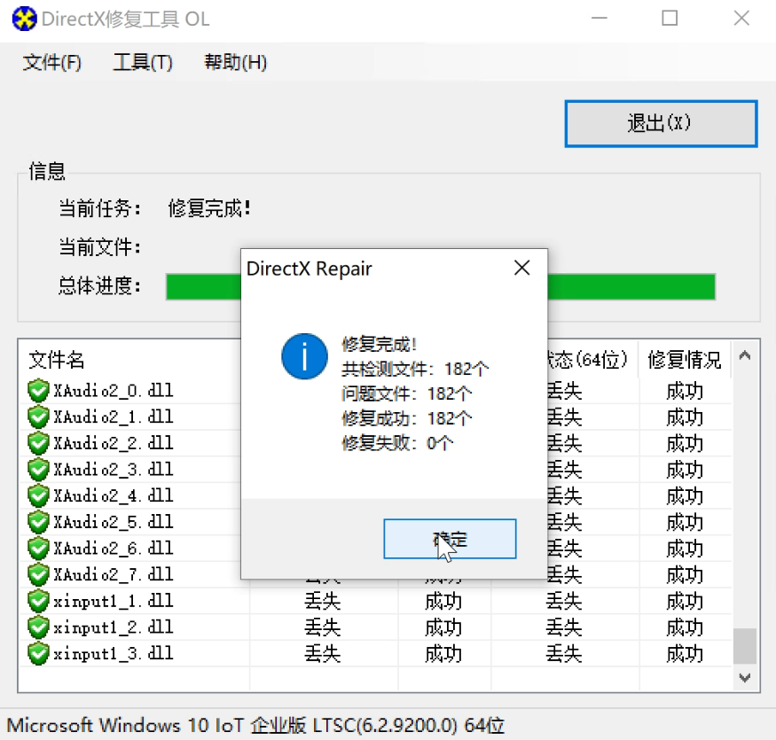Click the shield icon beside XAudio2_0.dll
Screen dimensions: 776x740
click(x=38, y=391)
